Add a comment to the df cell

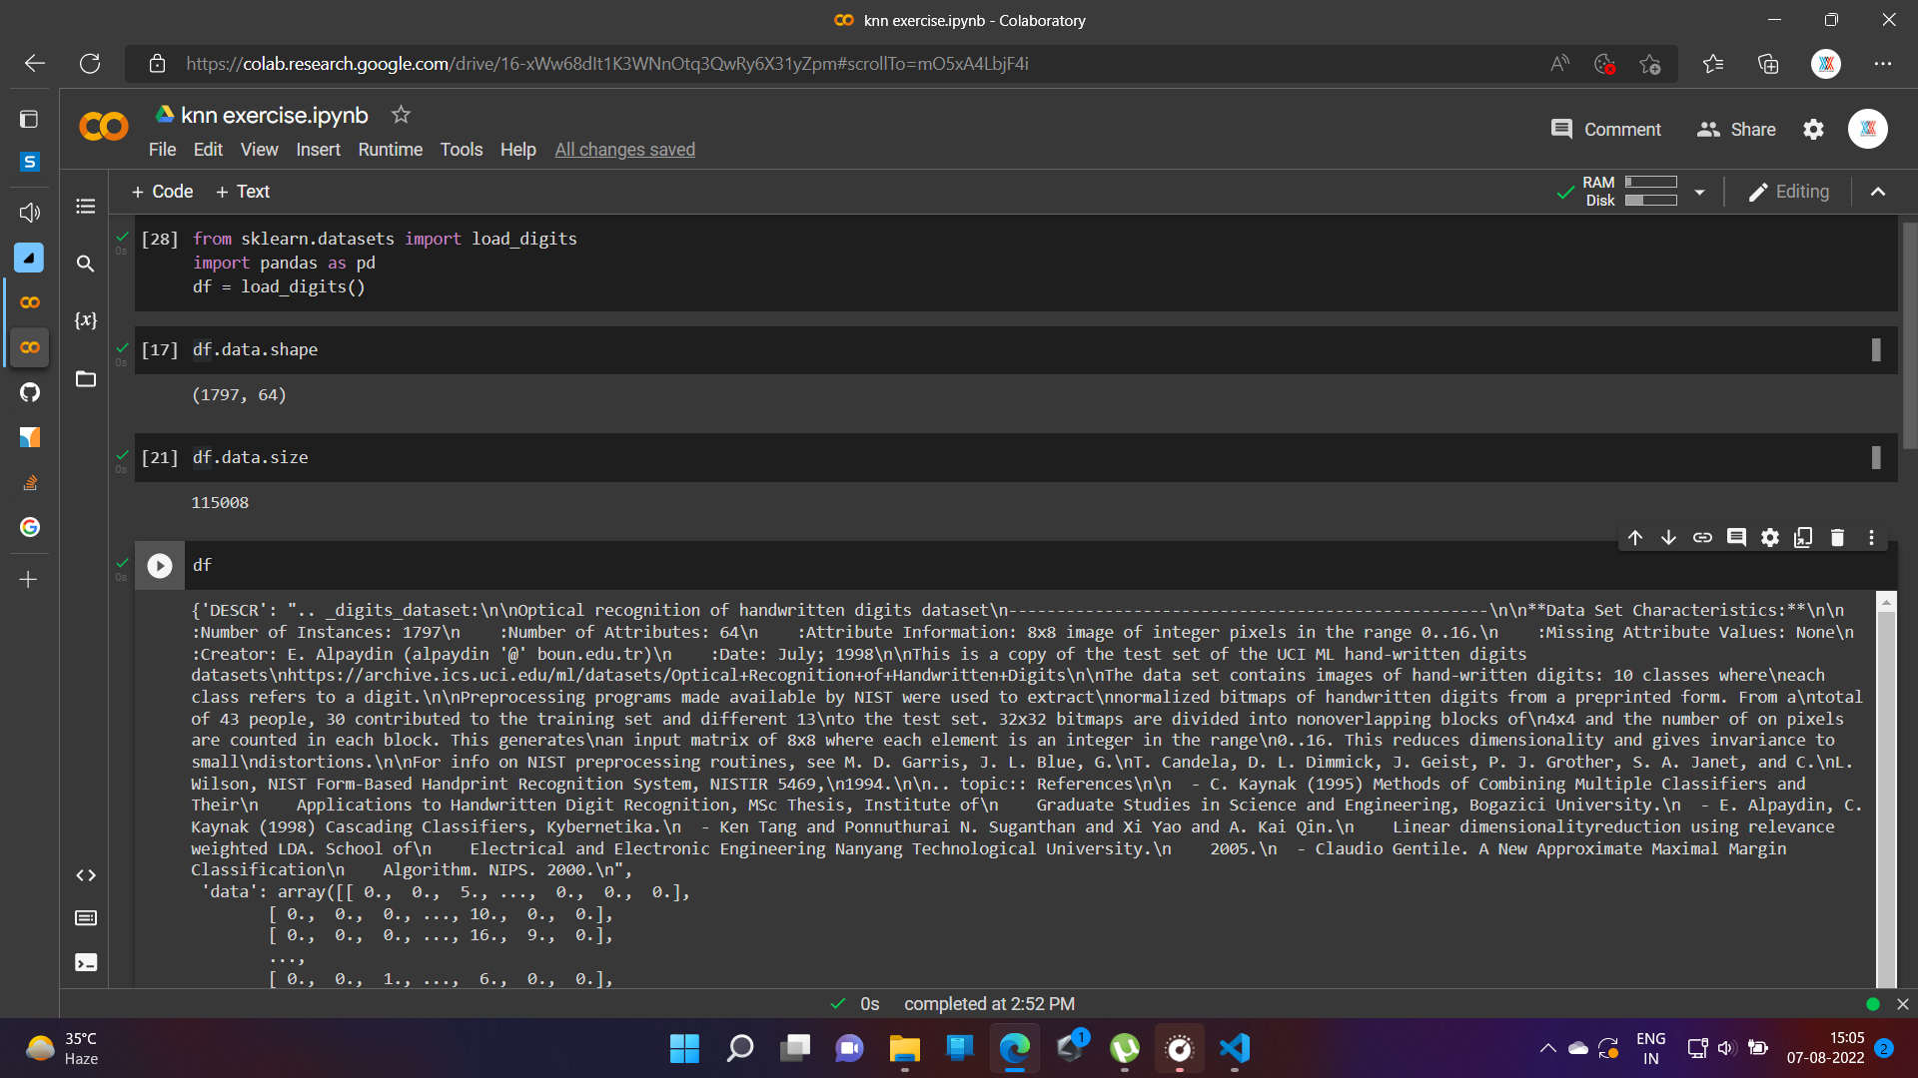click(x=1736, y=538)
